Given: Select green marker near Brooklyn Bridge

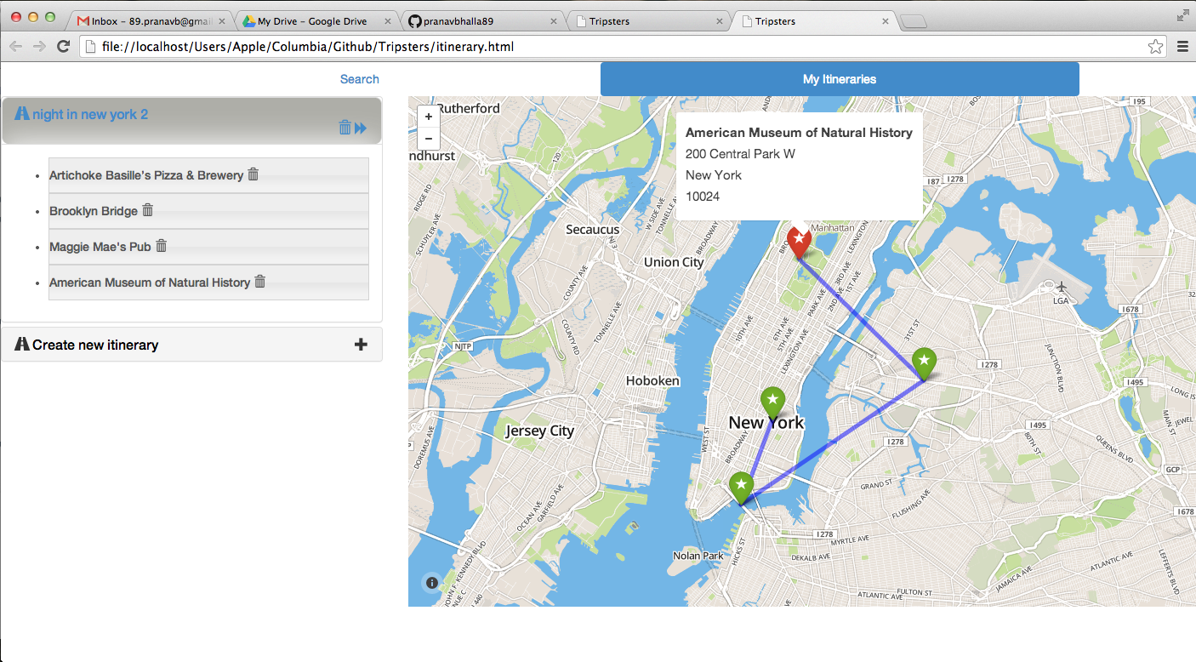Looking at the screenshot, I should coord(742,488).
